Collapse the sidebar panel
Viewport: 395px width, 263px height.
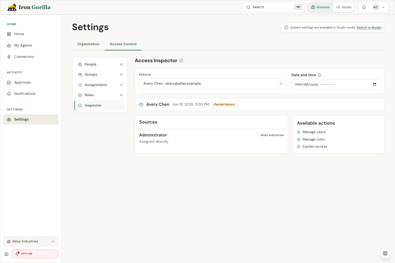[x=7, y=254]
